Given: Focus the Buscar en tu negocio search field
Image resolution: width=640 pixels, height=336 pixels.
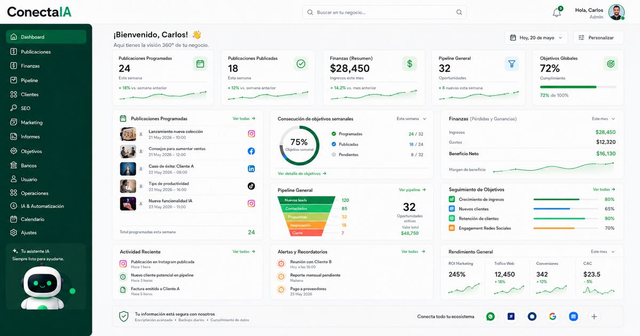Looking at the screenshot, I should (384, 12).
